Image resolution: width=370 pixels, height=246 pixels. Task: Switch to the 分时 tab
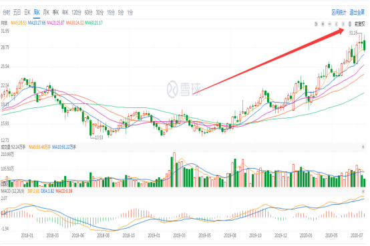coord(7,12)
